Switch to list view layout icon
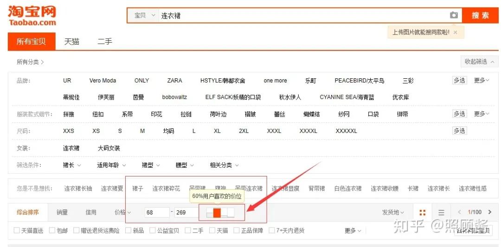501x247 pixels. 441,213
